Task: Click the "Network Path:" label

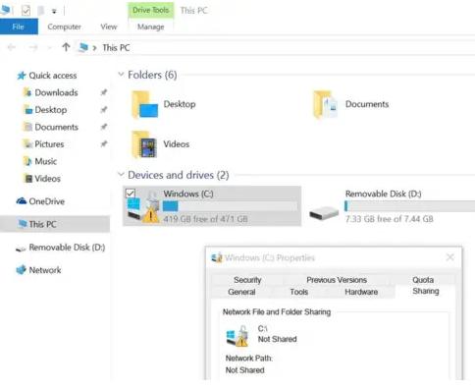Action: [248, 359]
